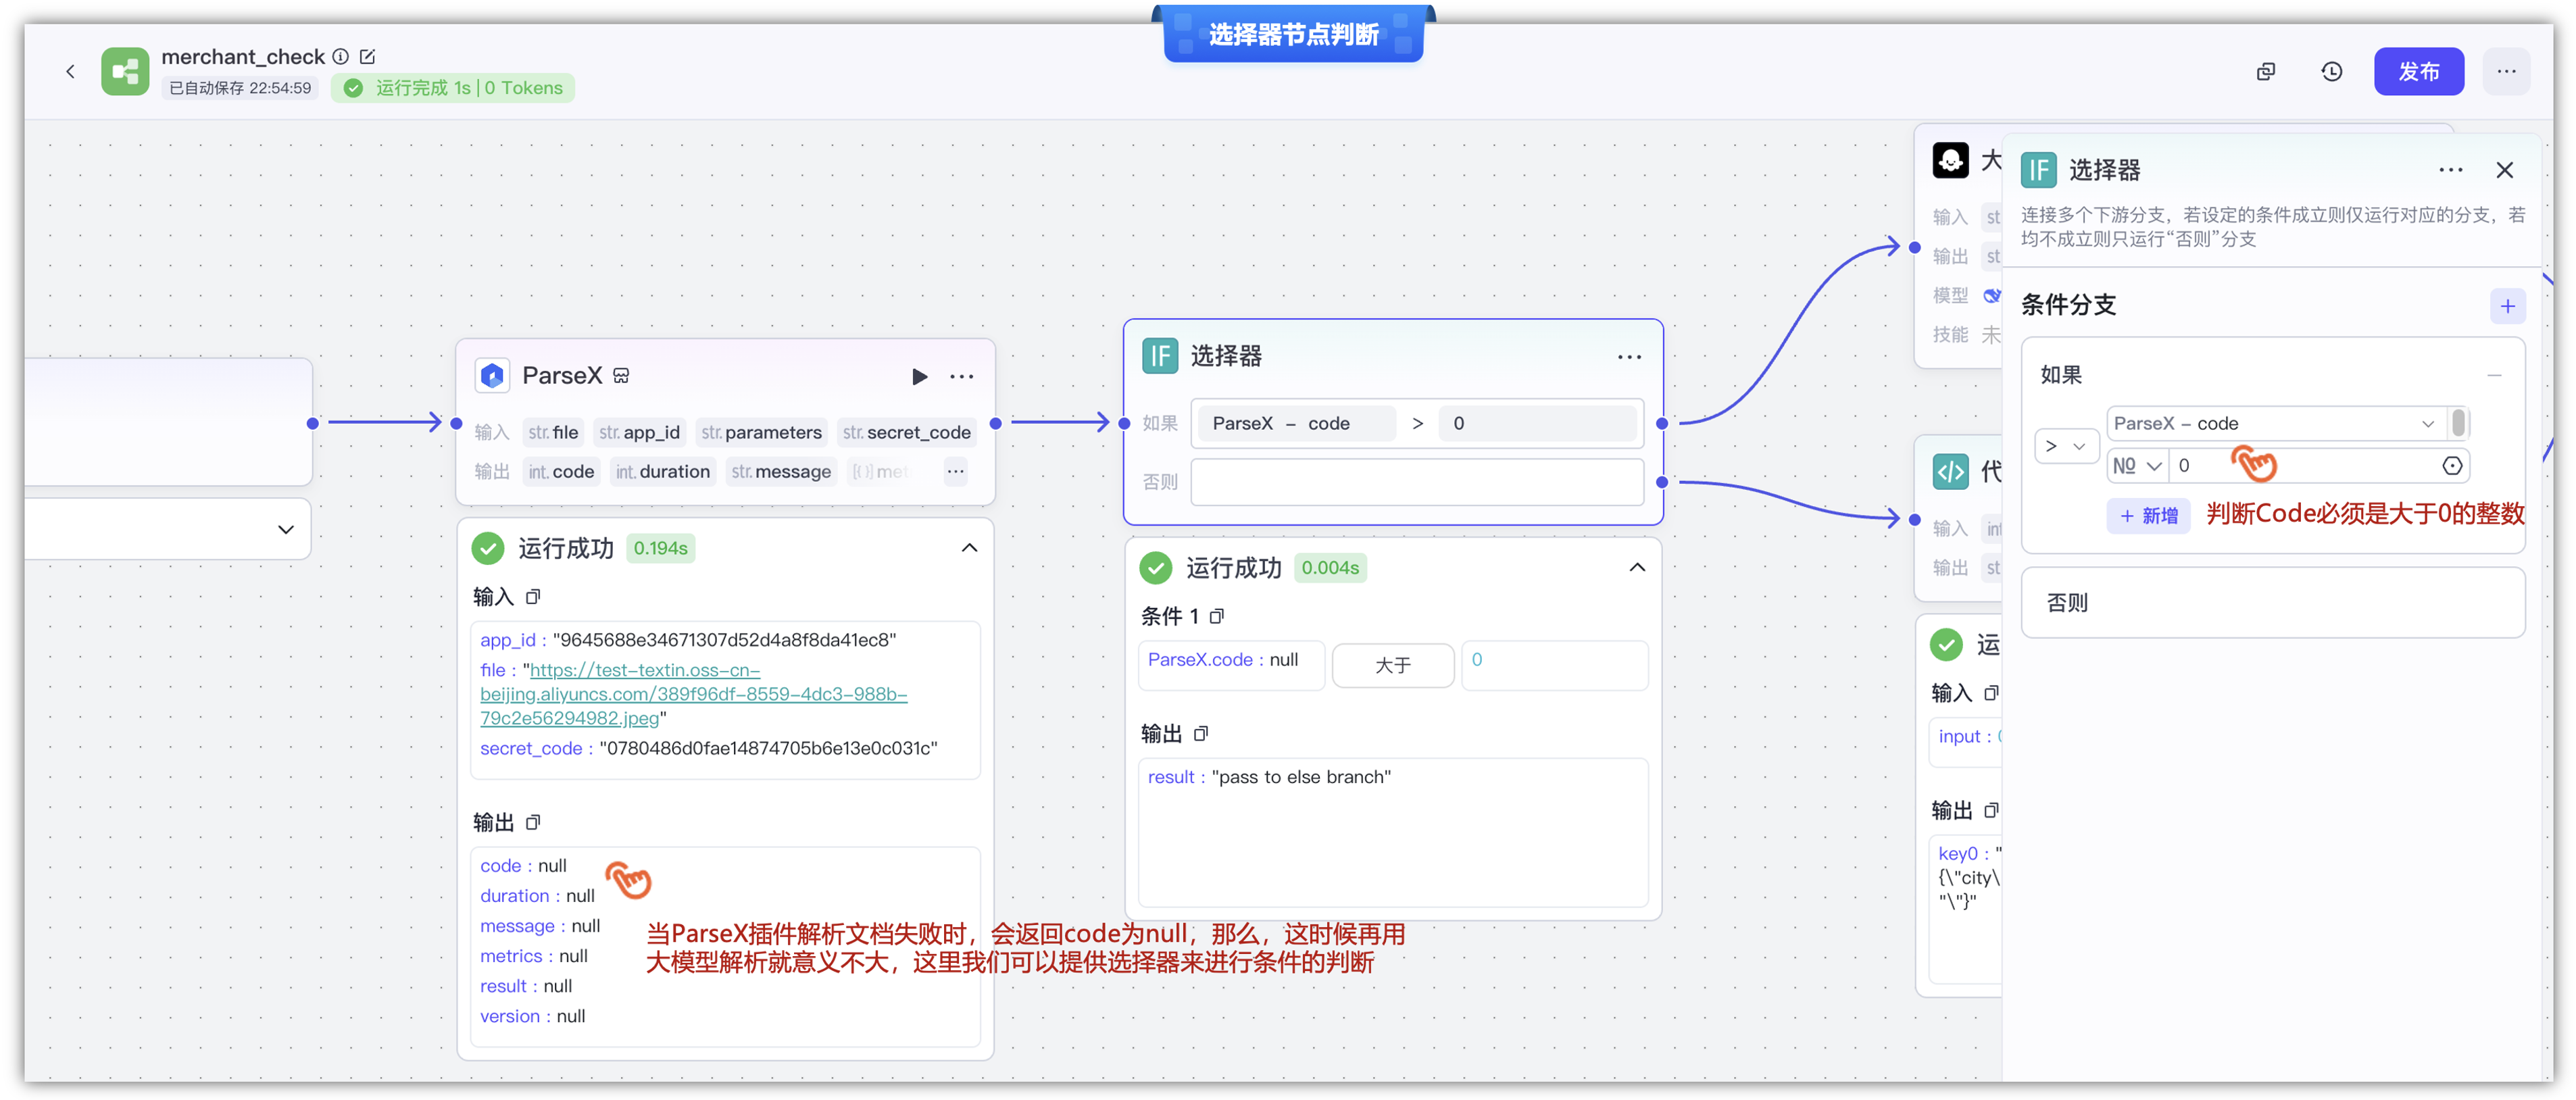Click the duplicate window icon in the header

[2266, 71]
